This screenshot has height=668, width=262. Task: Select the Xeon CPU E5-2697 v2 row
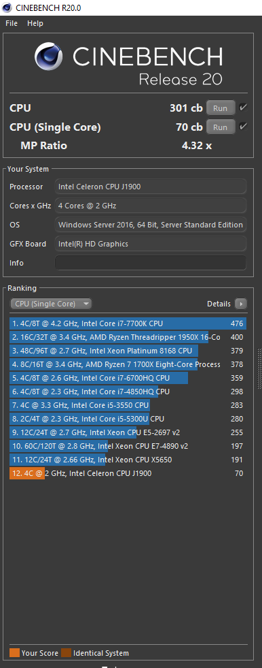(x=128, y=433)
